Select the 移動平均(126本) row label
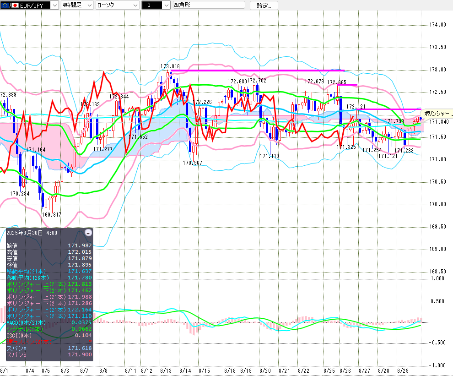 tap(28, 278)
